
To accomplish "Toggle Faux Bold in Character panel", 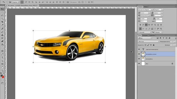I will [x=140, y=25].
